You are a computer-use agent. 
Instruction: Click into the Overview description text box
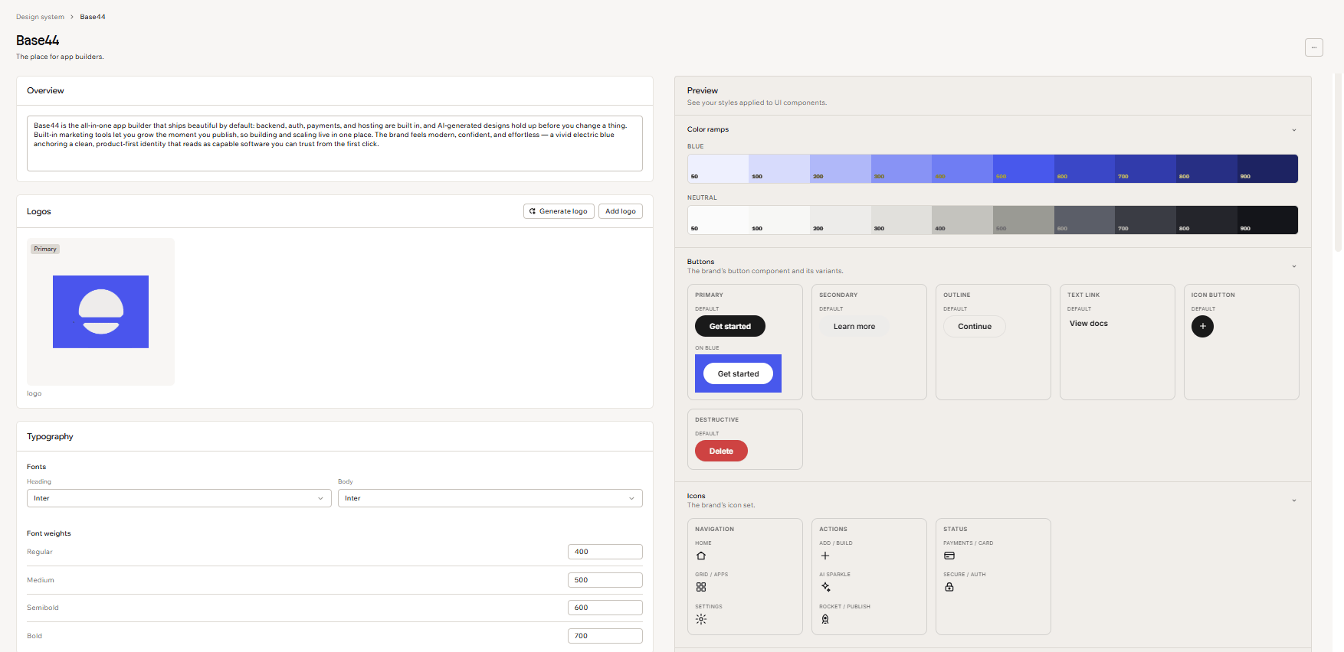tap(335, 143)
